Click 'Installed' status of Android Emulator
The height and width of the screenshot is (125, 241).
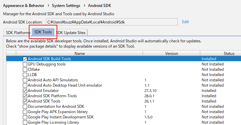point(209,91)
